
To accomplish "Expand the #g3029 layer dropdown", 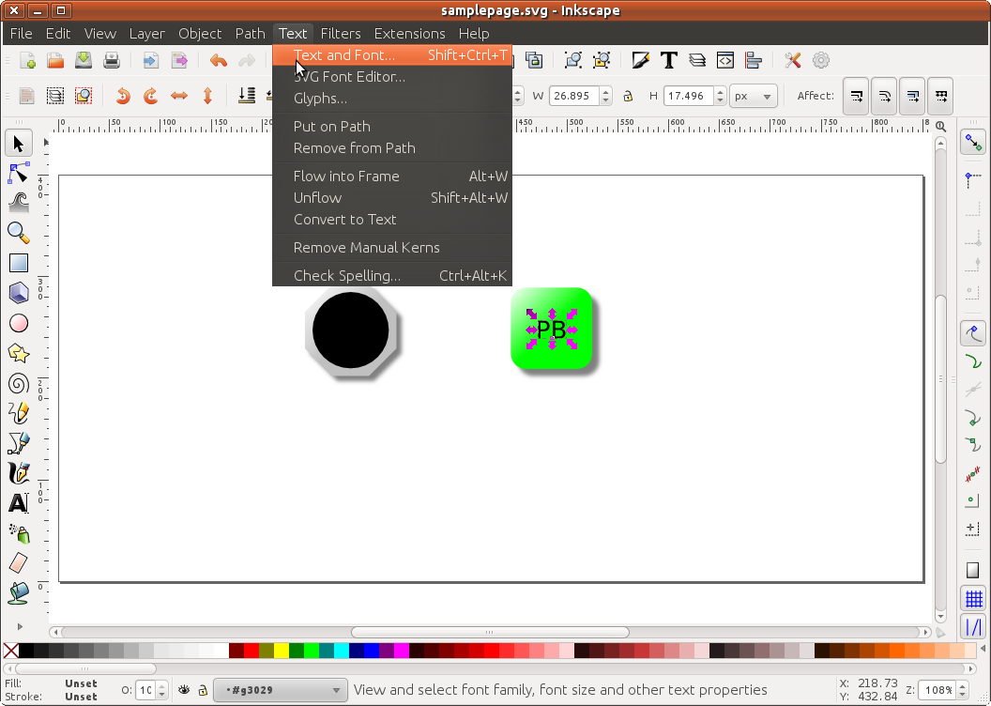I will coord(280,691).
